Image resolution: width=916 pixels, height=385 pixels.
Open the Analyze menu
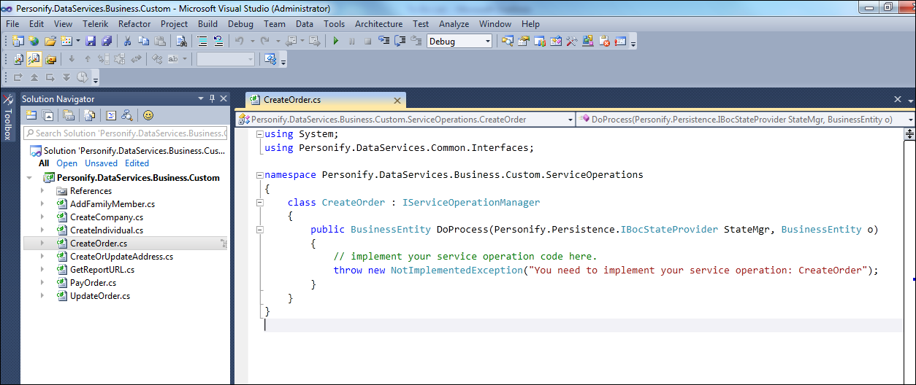(x=454, y=24)
